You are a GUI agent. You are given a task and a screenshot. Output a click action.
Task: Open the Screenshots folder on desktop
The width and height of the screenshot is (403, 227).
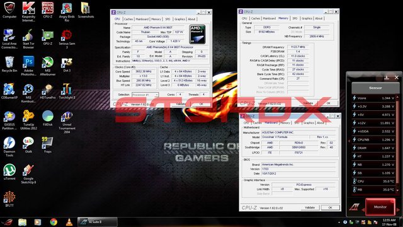86,10
